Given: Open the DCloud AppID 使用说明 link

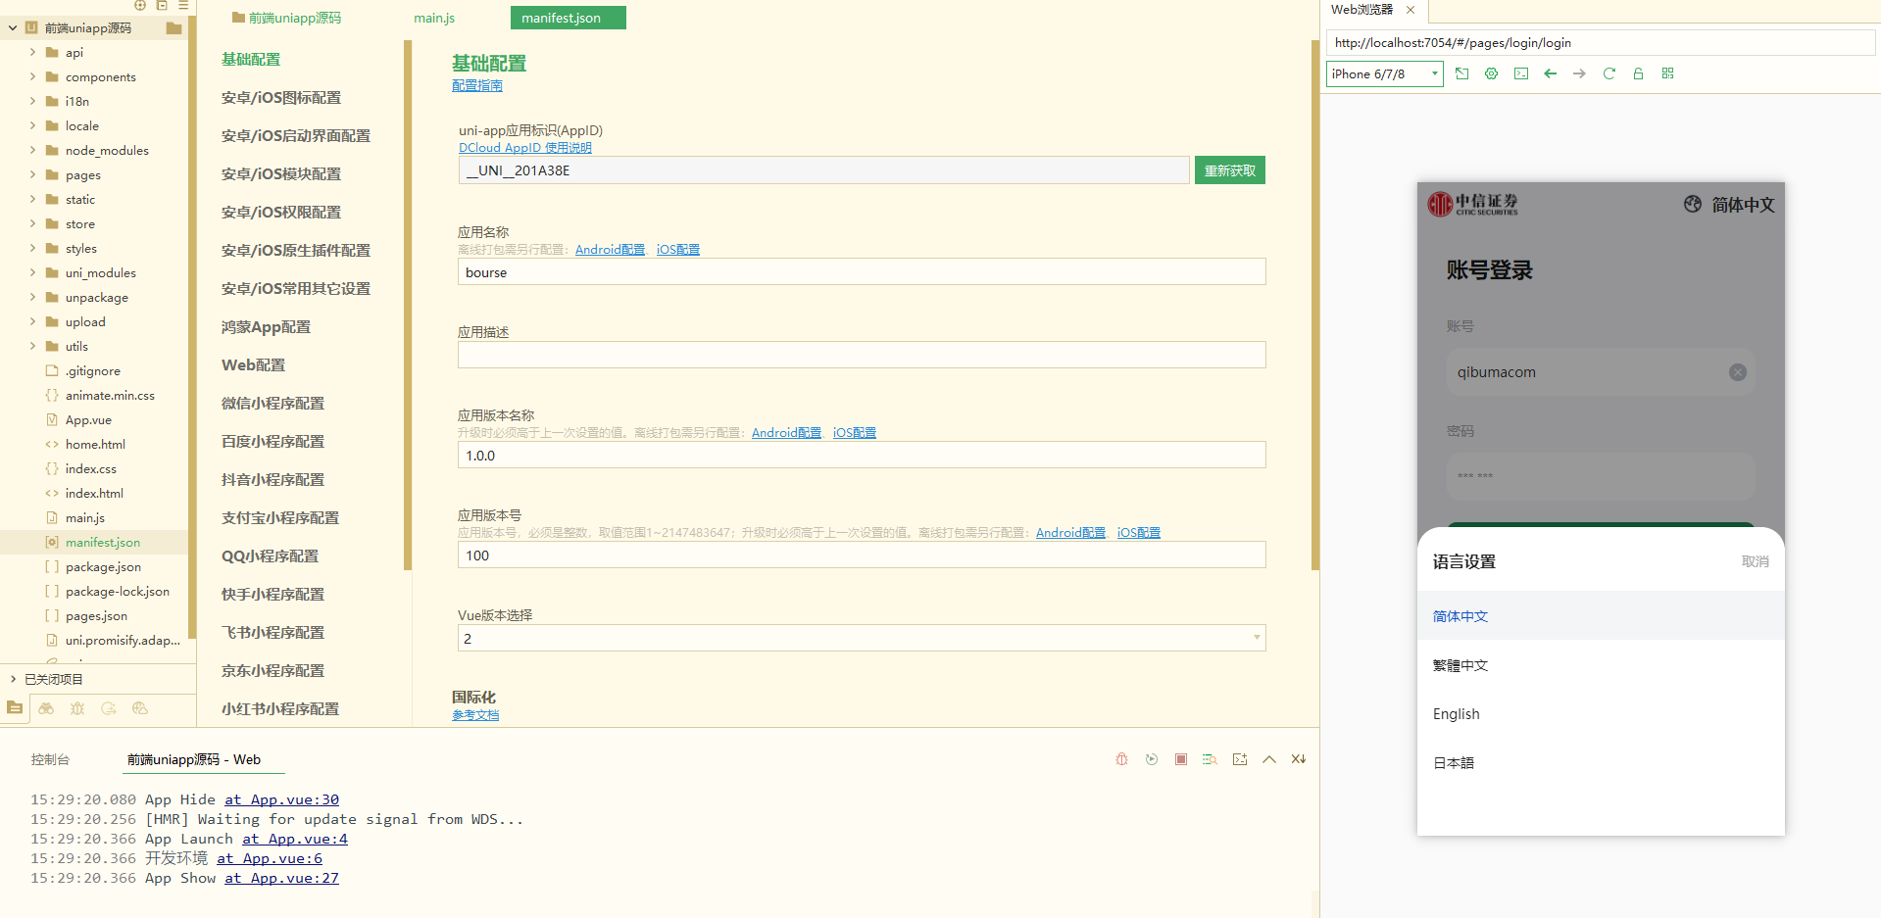Looking at the screenshot, I should point(525,148).
